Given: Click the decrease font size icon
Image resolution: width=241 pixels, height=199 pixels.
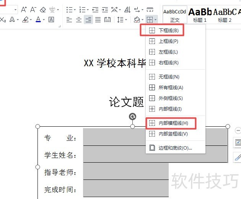Looking at the screenshot, I should point(33,10).
